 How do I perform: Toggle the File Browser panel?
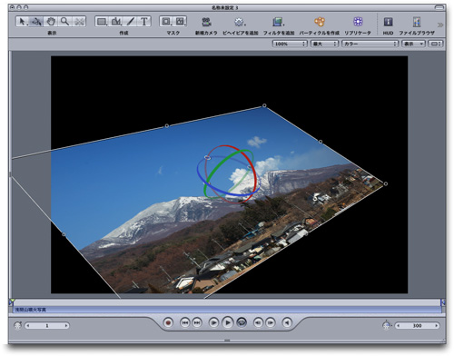click(417, 22)
